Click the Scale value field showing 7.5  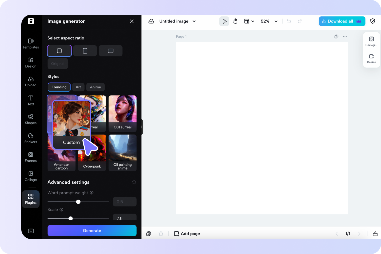[x=125, y=218]
